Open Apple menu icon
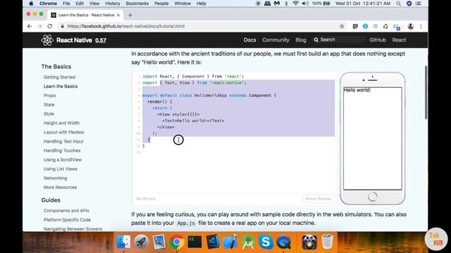 [31, 4]
